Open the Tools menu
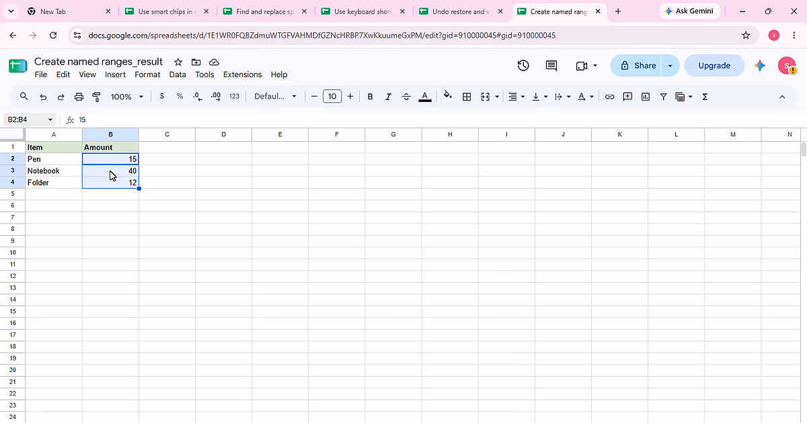The image size is (807, 423). (204, 75)
